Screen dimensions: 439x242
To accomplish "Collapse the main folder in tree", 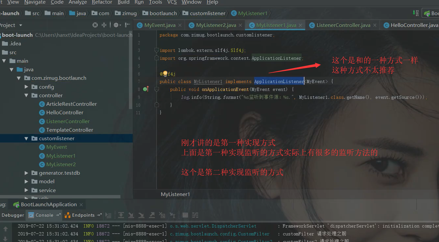I will 4,61.
